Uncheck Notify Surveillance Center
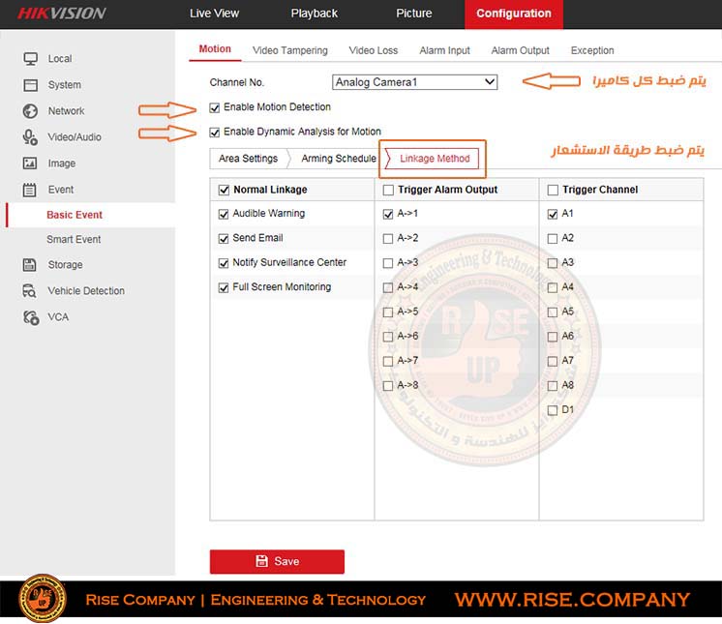Viewport: 722px width, 624px height. tap(224, 263)
